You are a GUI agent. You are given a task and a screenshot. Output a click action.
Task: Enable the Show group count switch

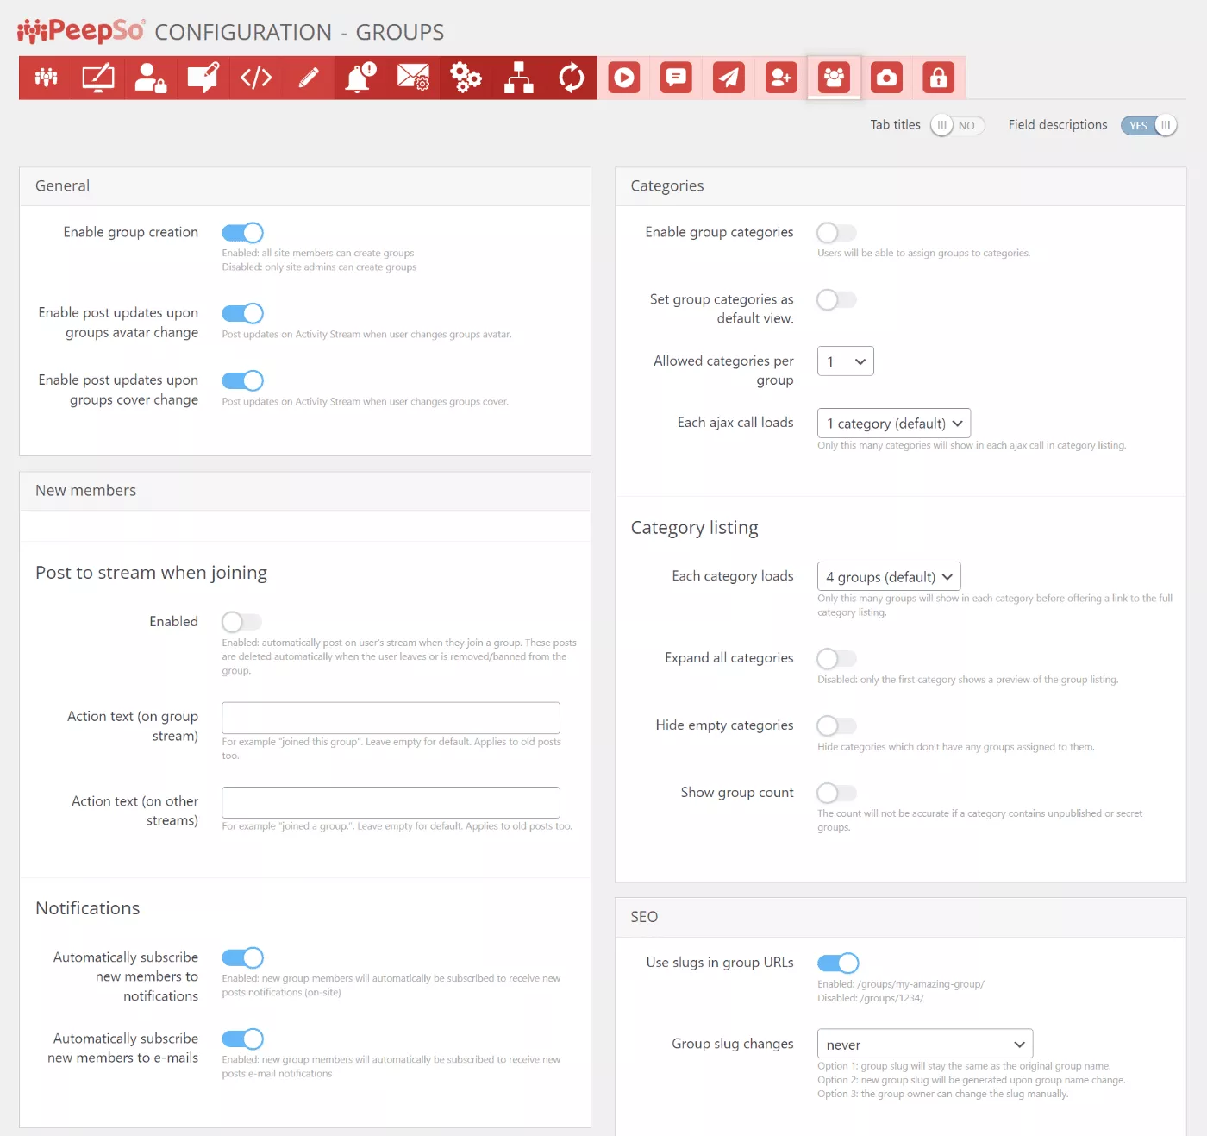coord(837,793)
